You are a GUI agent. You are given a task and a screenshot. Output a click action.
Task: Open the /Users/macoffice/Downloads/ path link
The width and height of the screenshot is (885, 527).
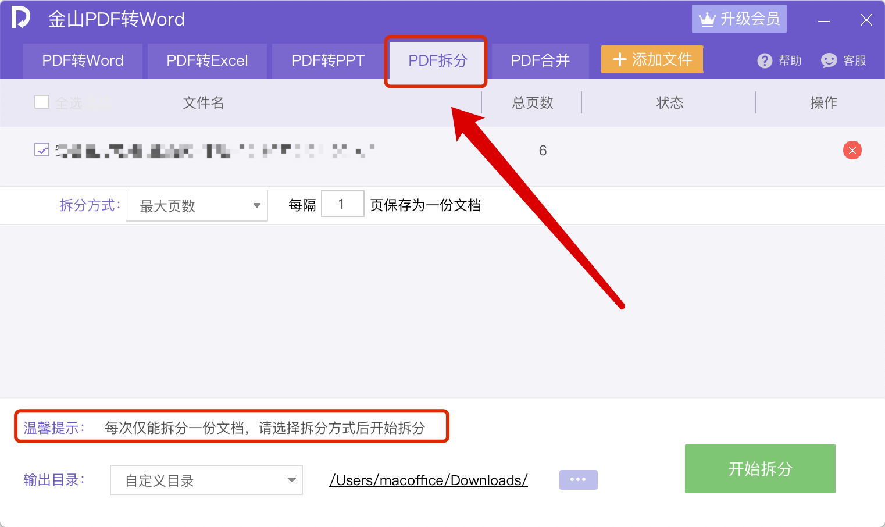click(429, 480)
